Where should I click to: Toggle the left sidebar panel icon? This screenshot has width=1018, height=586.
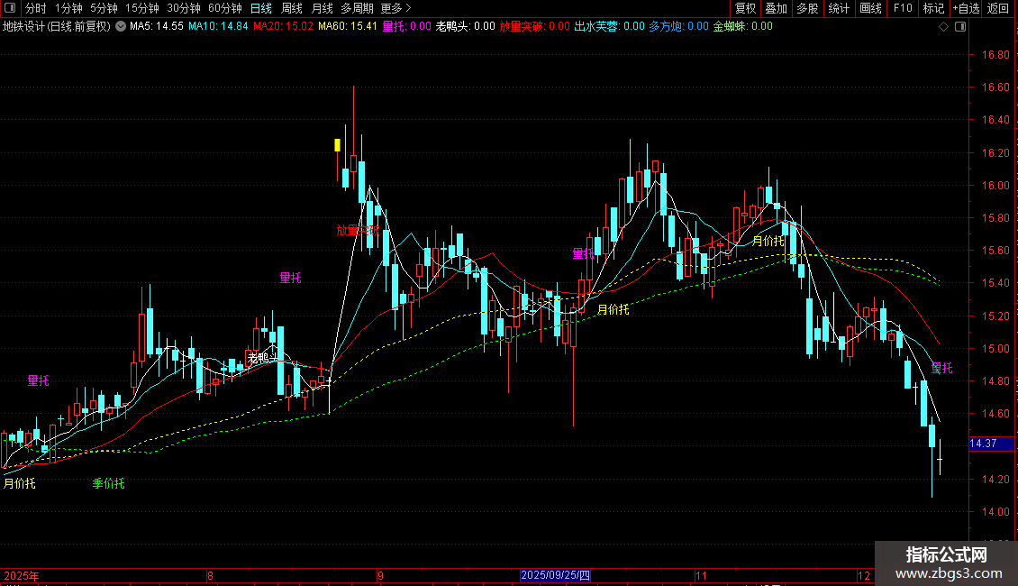click(x=10, y=8)
